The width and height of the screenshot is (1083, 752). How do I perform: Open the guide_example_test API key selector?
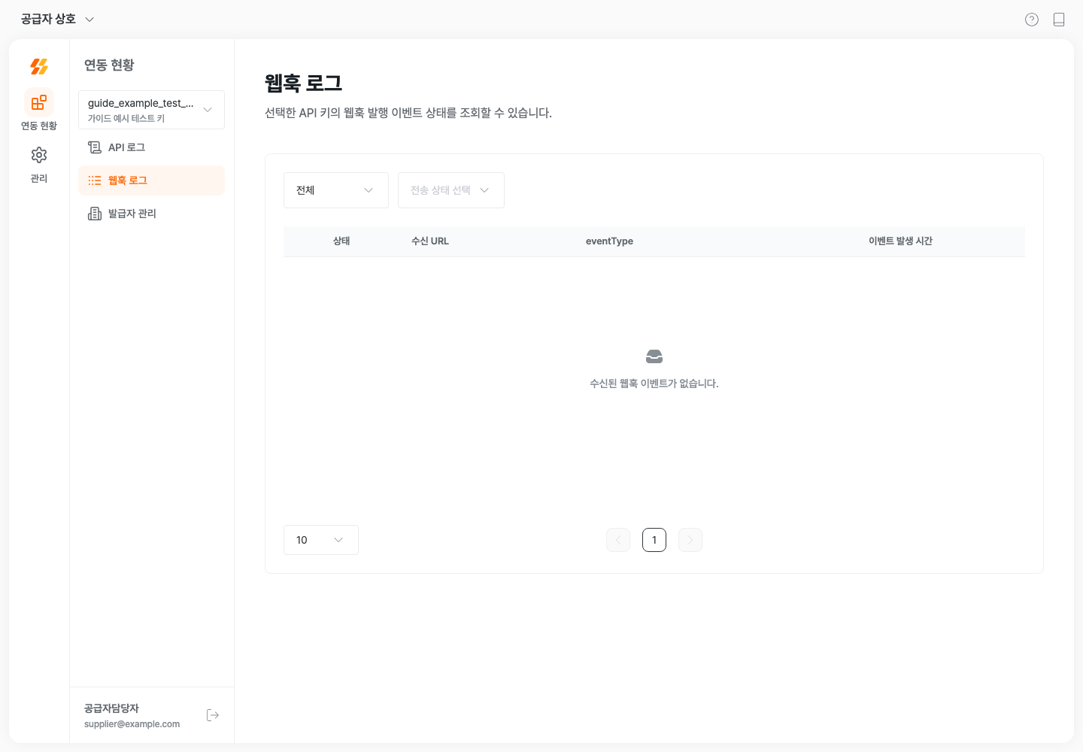click(x=151, y=110)
